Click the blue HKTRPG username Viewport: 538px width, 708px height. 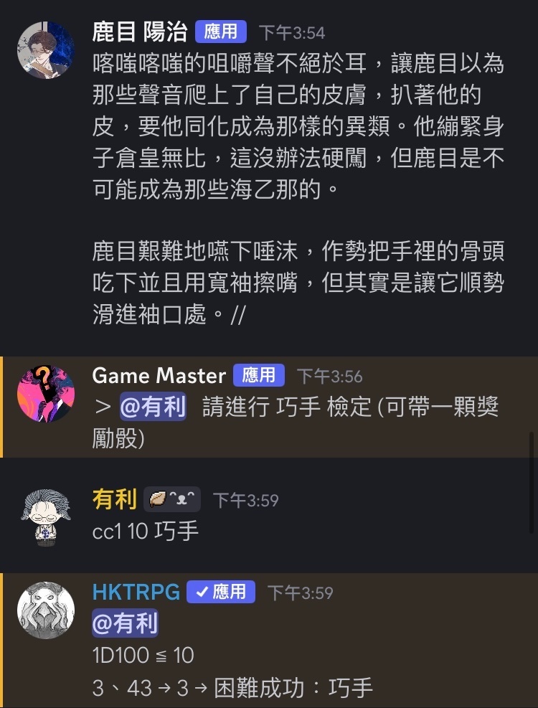coord(136,593)
